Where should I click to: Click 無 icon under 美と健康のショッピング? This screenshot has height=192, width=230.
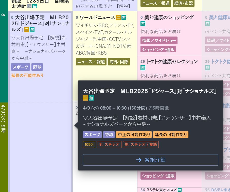143,24
